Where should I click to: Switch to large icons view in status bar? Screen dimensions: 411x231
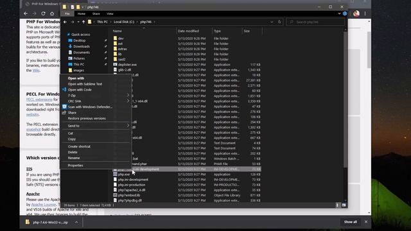344,205
